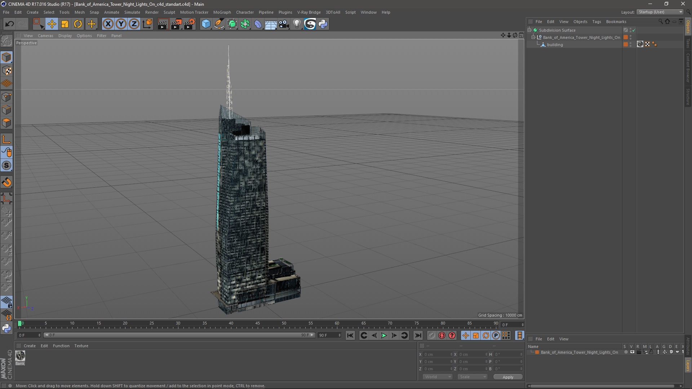Click the Apply button in coordinates
Screen dimensions: 692x389
click(508, 377)
